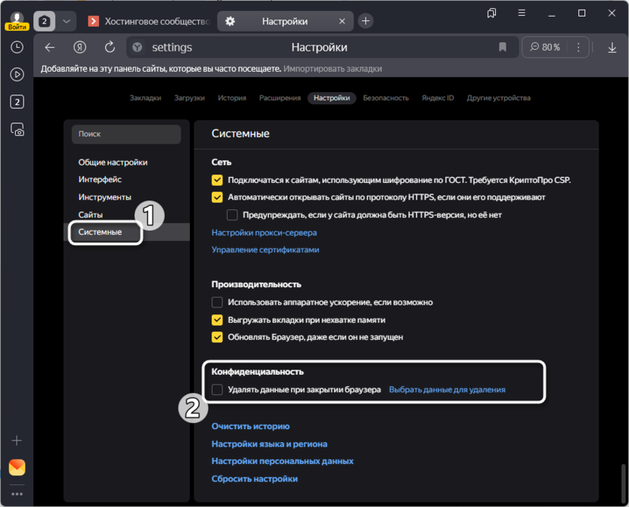Enable hardware acceleration checkbox
The width and height of the screenshot is (629, 507).
[x=217, y=302]
